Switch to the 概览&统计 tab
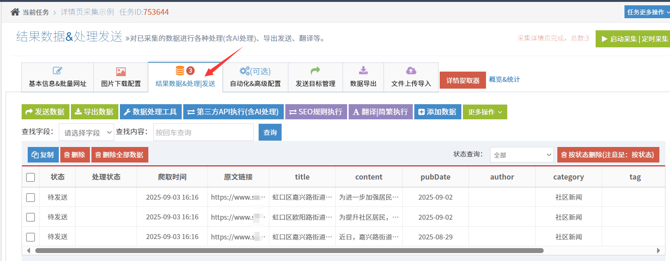This screenshot has height=261, width=670. coord(504,80)
